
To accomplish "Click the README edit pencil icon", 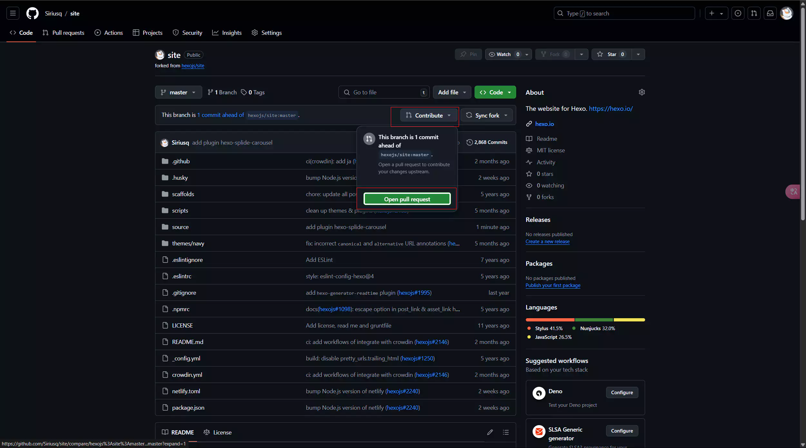I will coord(490,432).
